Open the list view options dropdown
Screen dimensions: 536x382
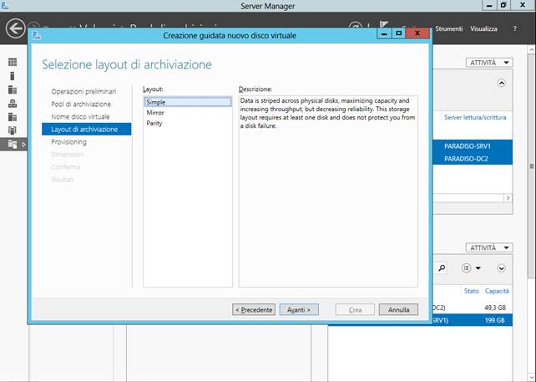point(472,267)
